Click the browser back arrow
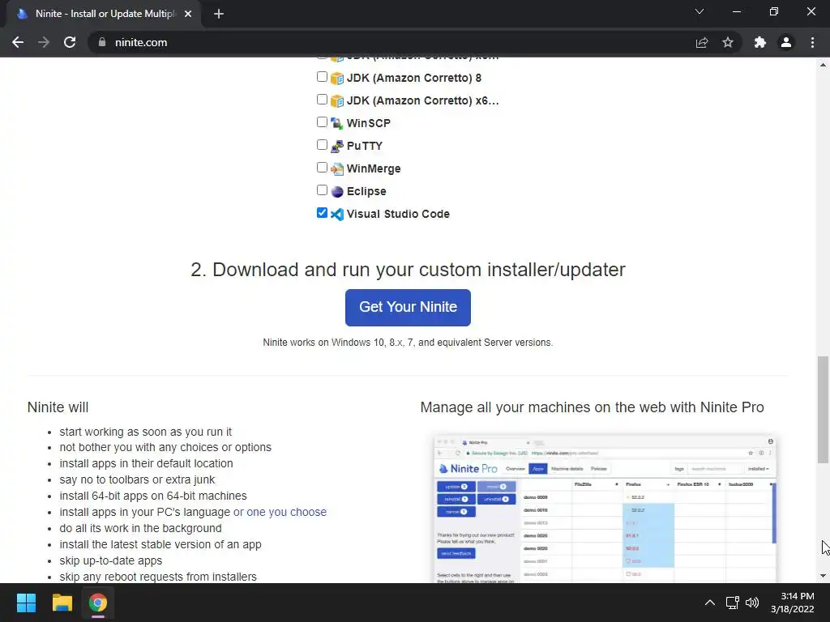This screenshot has height=622, width=830. (18, 42)
